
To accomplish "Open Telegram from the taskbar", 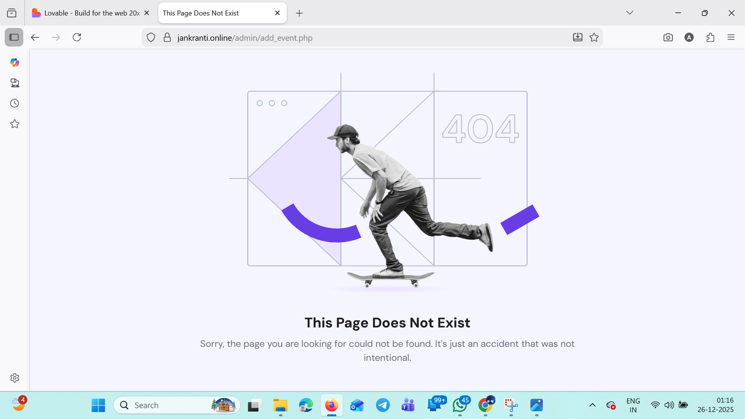I will click(x=383, y=405).
